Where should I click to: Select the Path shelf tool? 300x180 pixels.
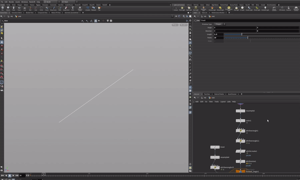60,8
